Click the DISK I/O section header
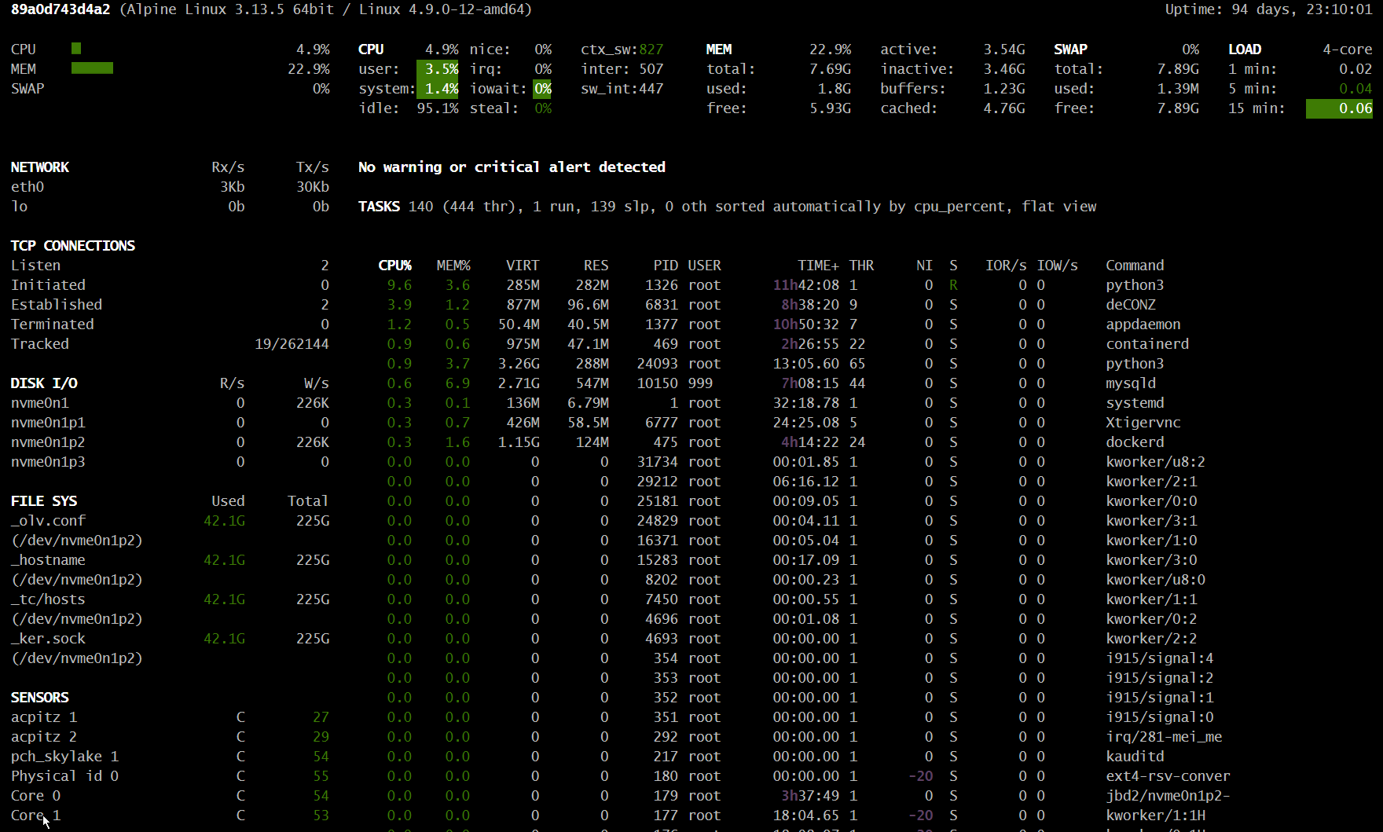 44,383
